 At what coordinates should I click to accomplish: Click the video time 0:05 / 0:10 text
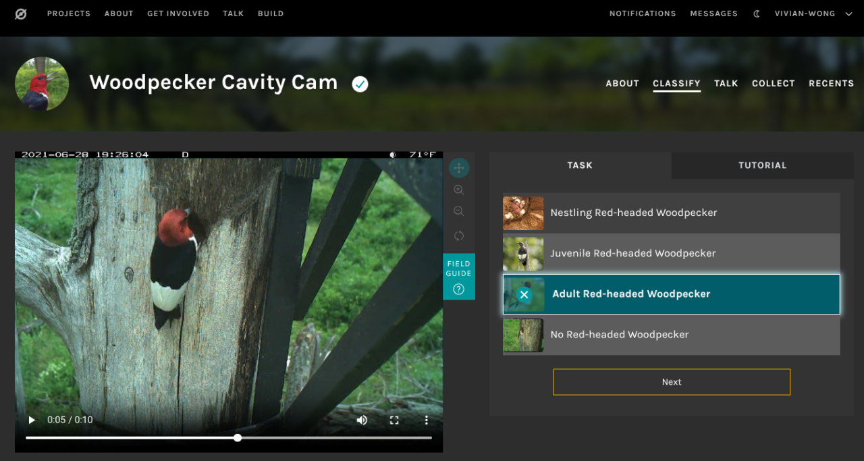coord(70,420)
